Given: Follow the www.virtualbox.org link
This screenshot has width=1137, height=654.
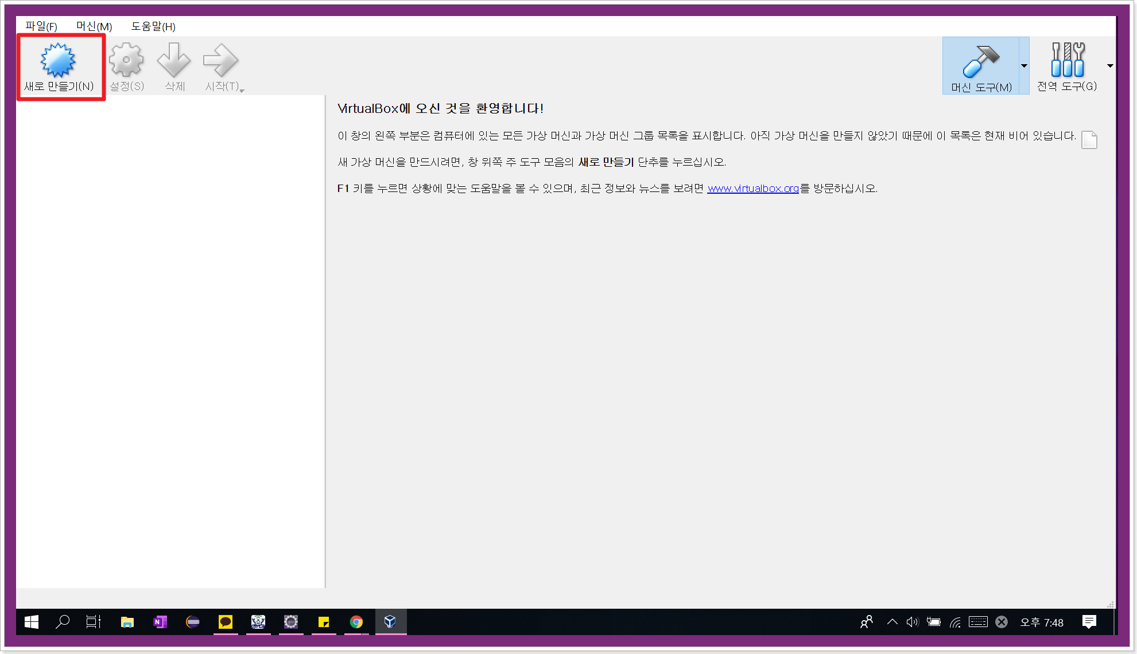Looking at the screenshot, I should (x=753, y=189).
